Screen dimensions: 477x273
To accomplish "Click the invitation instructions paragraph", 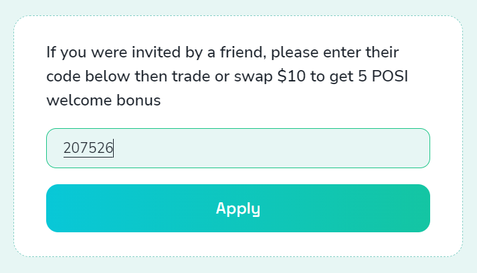I will [227, 76].
